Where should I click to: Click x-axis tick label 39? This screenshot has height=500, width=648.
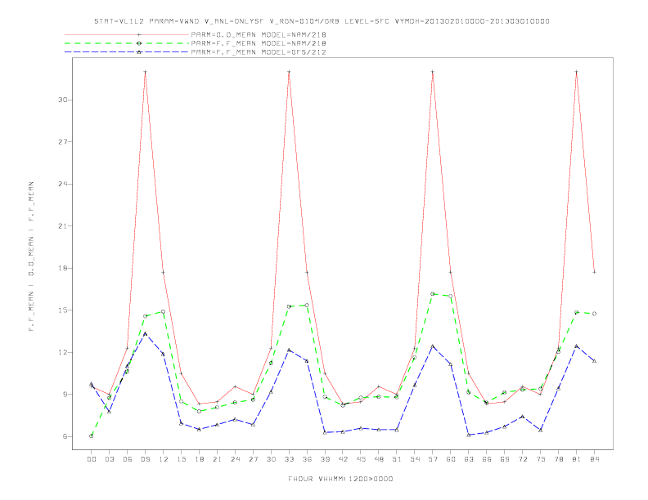click(325, 459)
